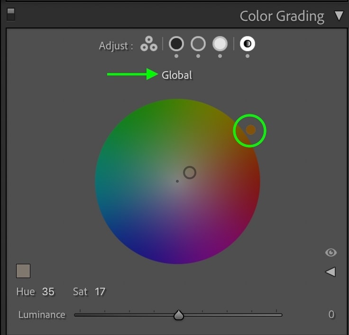The width and height of the screenshot is (349, 335).
Task: Click the indicator dot below Global icon
Action: pos(247,56)
